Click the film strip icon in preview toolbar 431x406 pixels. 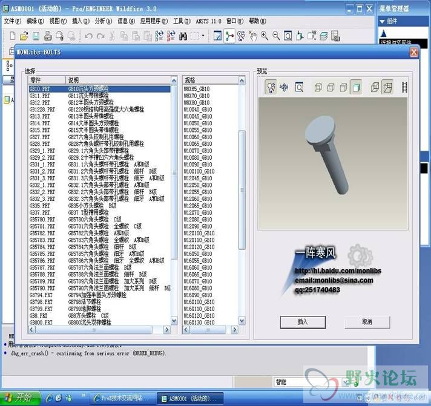tap(404, 88)
